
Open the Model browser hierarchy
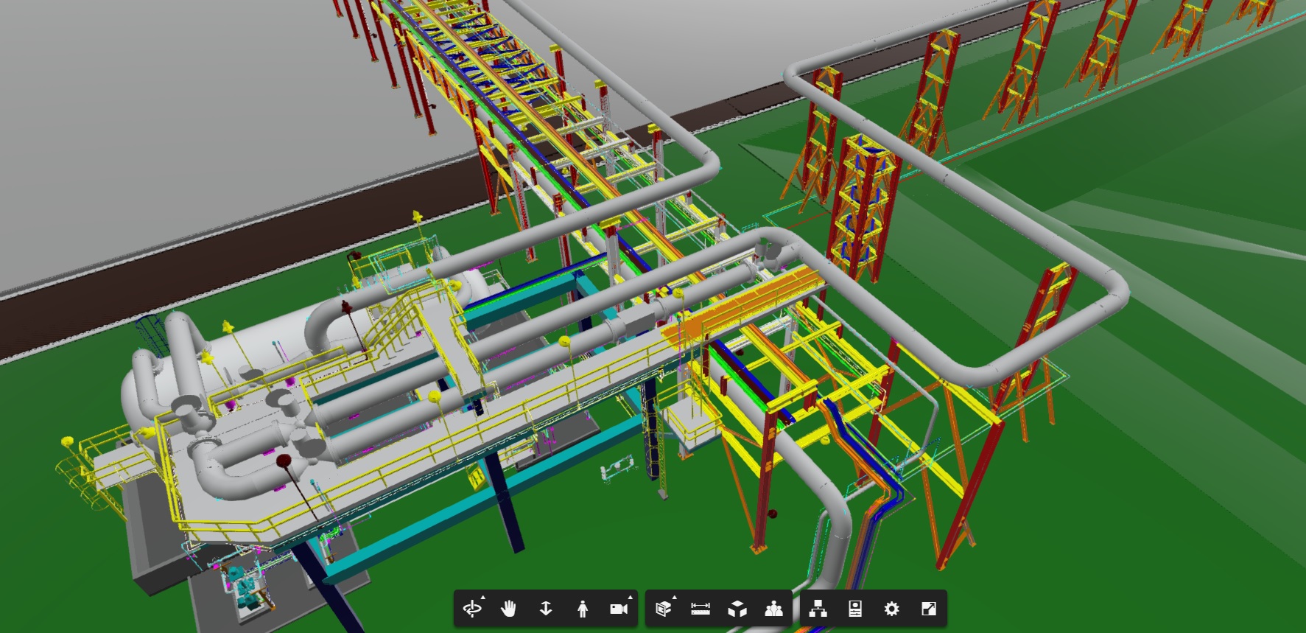(x=818, y=609)
